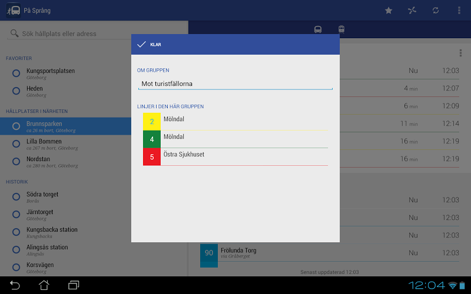Select the Södra torget radio circle
The image size is (471, 294).
coord(16,197)
